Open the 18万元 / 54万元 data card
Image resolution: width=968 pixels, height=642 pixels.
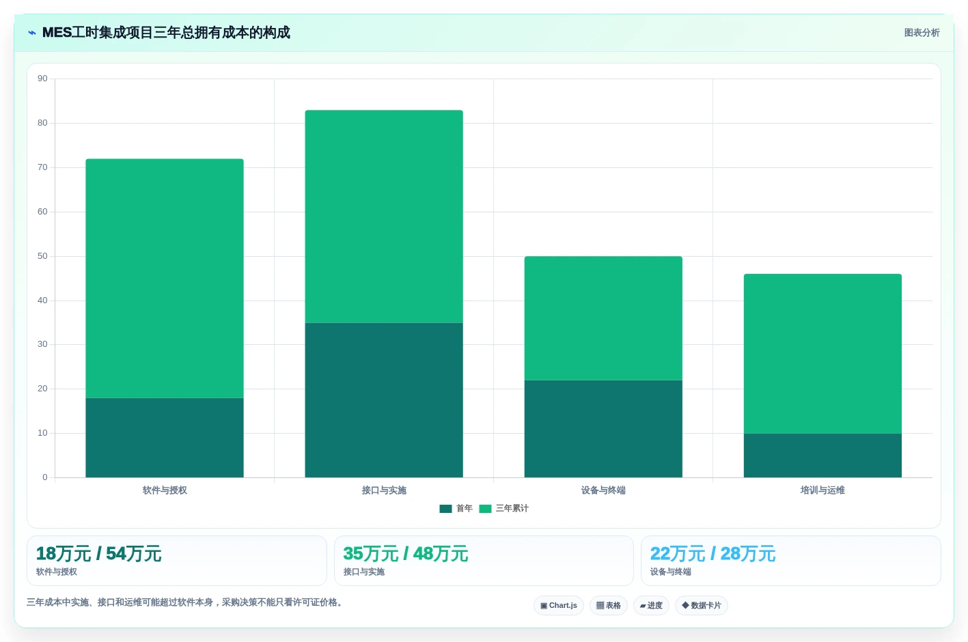pyautogui.click(x=177, y=561)
